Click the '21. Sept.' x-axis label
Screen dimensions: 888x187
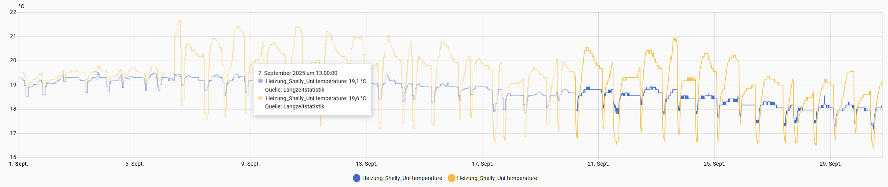[x=598, y=164]
